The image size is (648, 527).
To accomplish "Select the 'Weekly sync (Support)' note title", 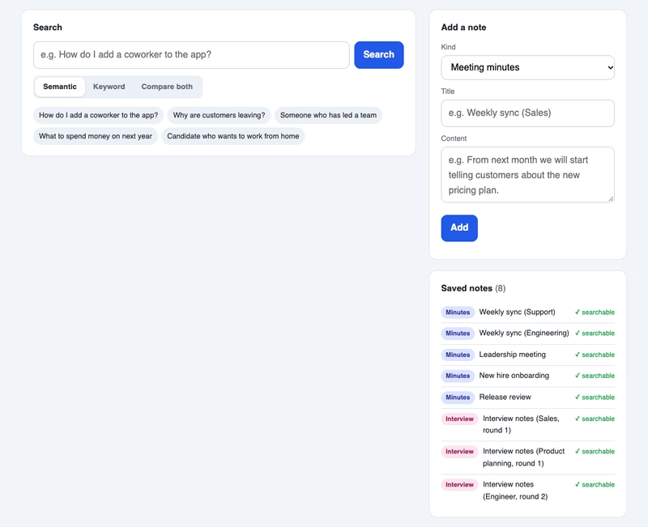I will [x=517, y=312].
